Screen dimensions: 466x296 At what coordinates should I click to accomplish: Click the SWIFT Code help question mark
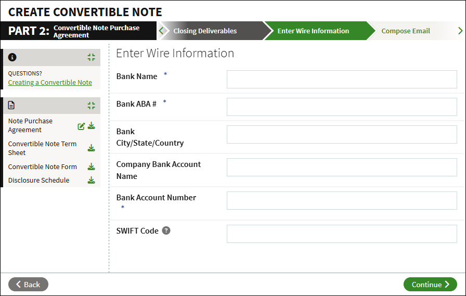click(166, 230)
